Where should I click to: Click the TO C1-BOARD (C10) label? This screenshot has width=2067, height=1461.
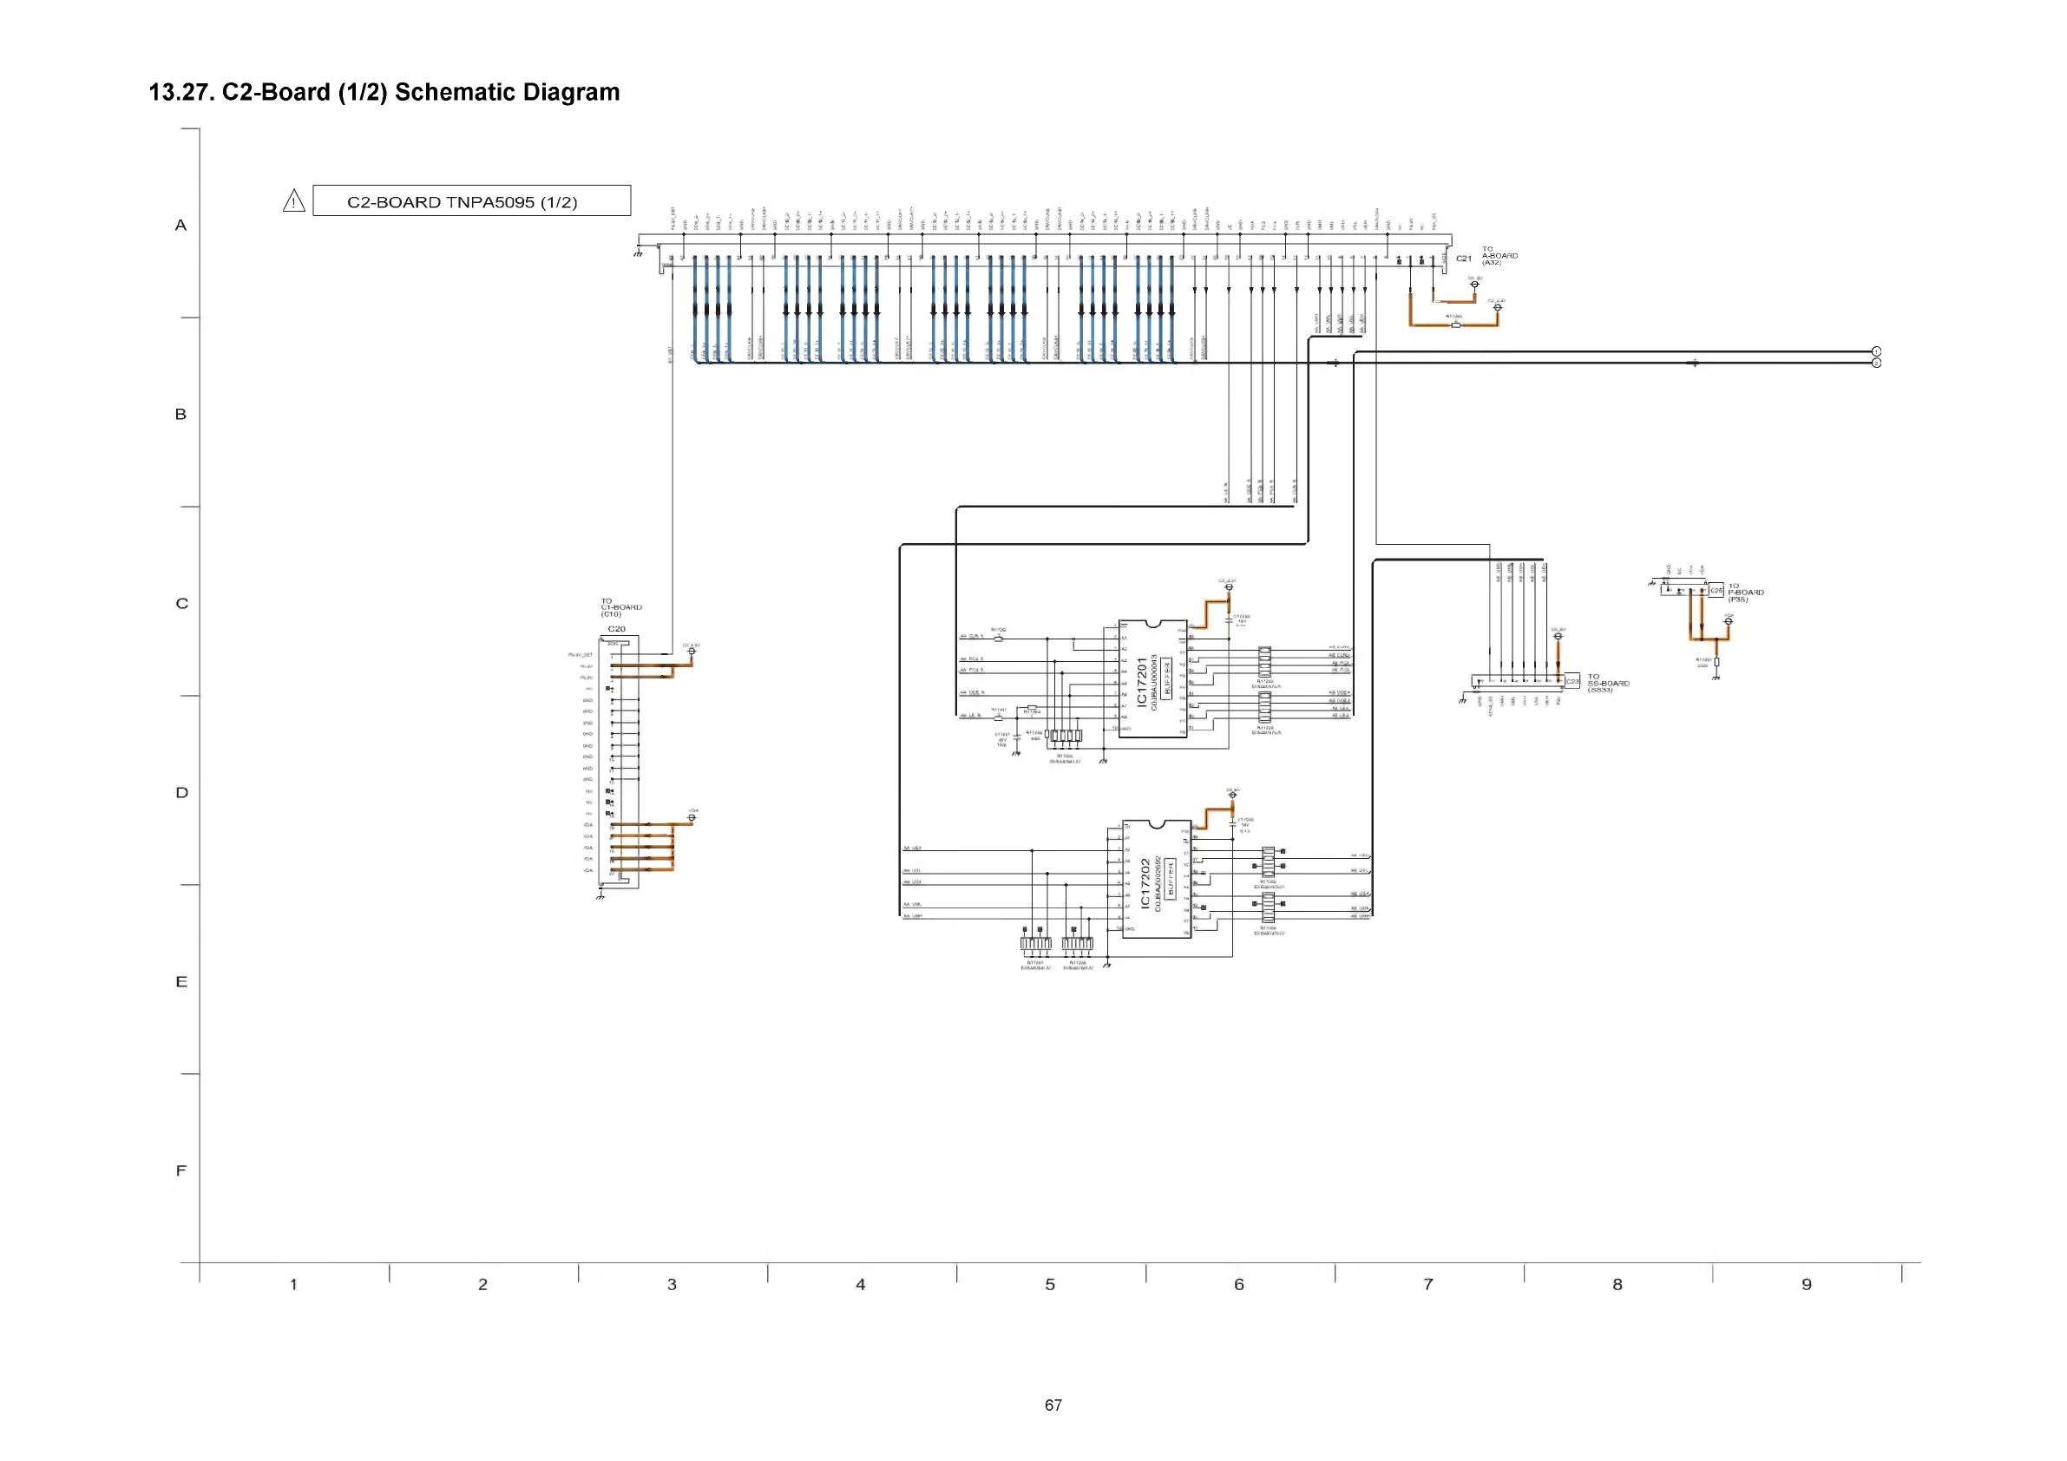tap(620, 607)
